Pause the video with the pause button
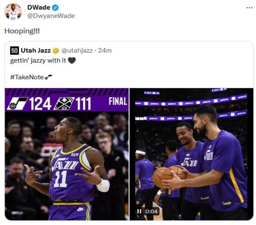This screenshot has height=225, width=256. 139,211
